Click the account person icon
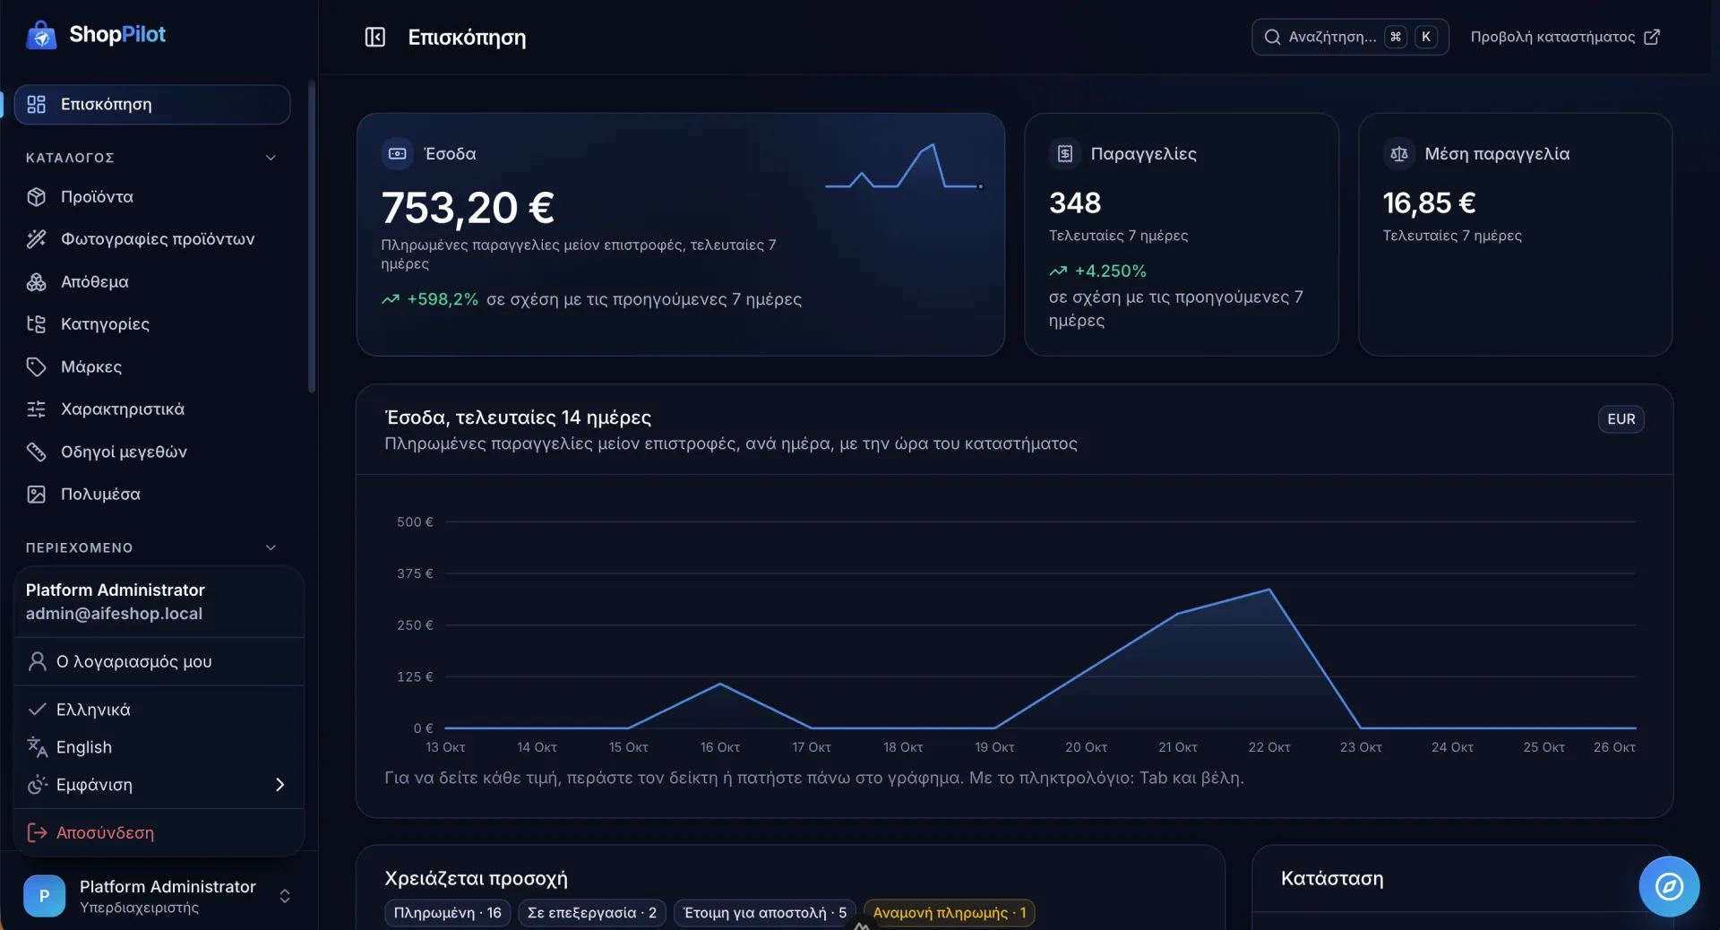This screenshot has width=1720, height=930. click(37, 661)
